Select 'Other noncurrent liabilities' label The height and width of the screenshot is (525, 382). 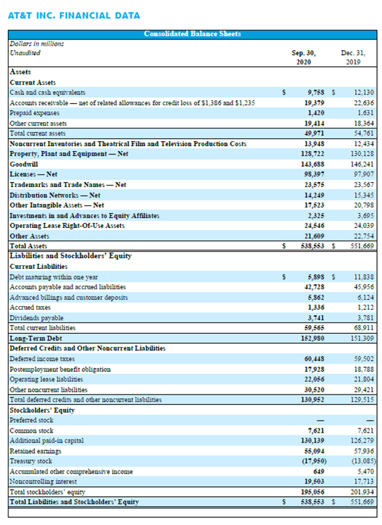pyautogui.click(x=49, y=390)
